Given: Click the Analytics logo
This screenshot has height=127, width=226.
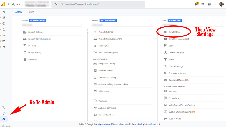Looking at the screenshot, I should tap(3, 4).
